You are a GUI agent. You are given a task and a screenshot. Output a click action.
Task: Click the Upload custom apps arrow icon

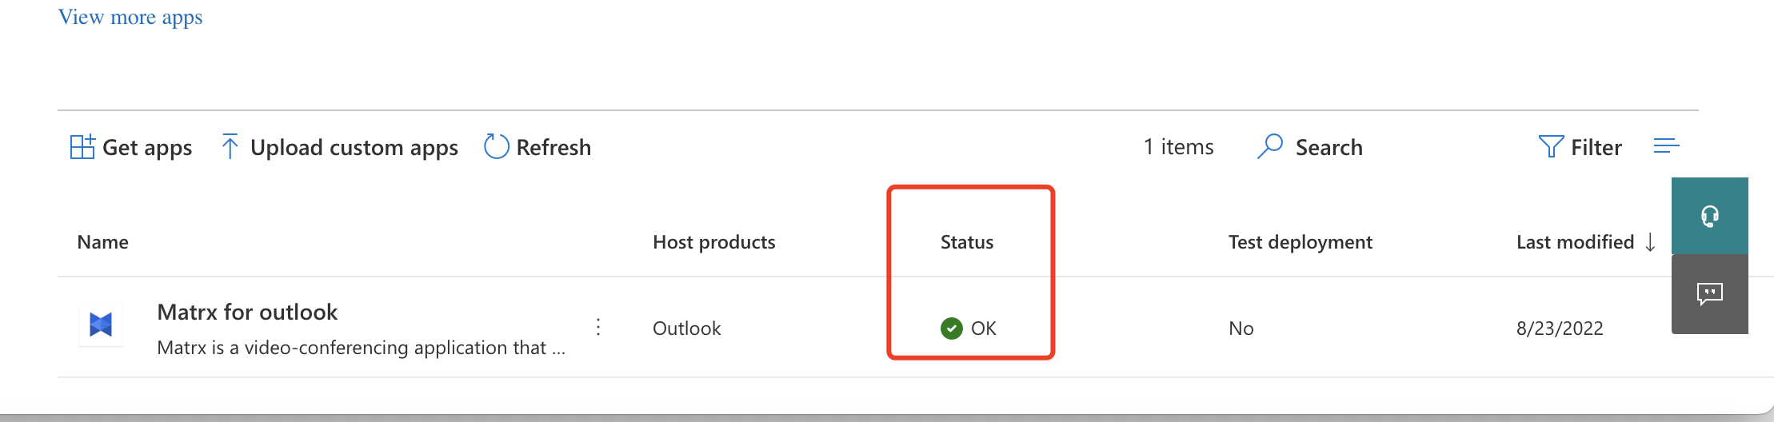(230, 147)
